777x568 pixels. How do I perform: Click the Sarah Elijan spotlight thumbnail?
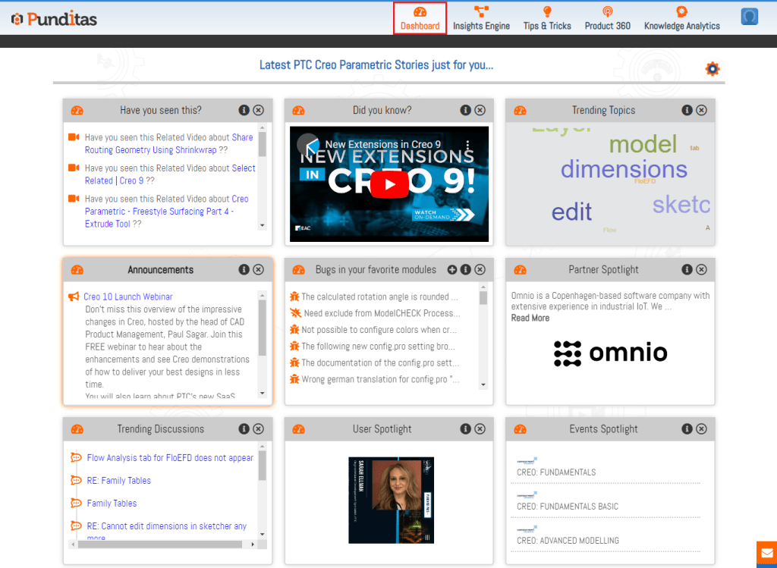coord(391,500)
